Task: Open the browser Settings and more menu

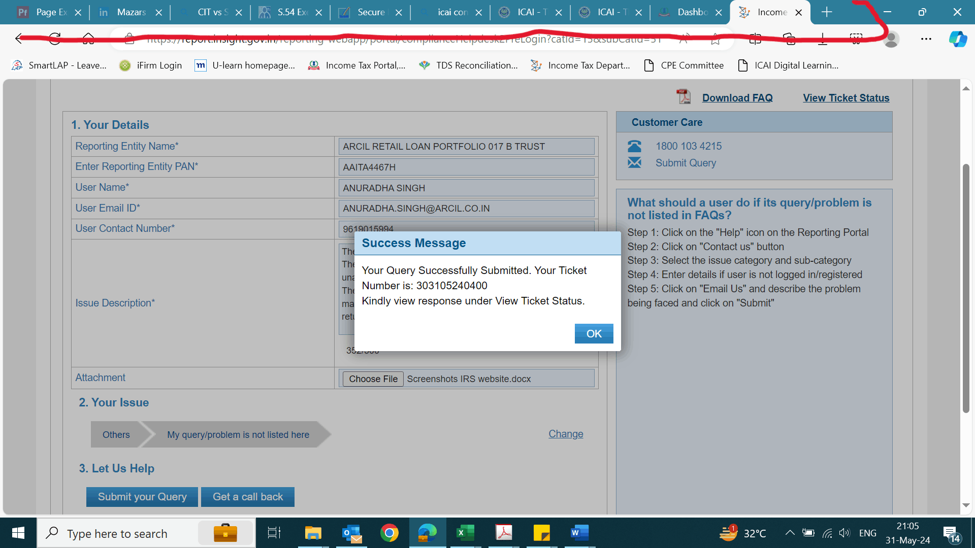Action: tap(926, 39)
